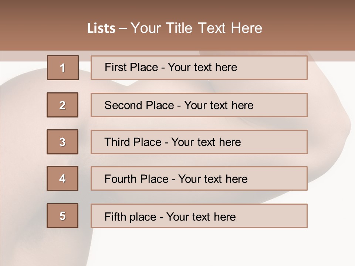Select the number 2 box
The height and width of the screenshot is (266, 355).
[x=62, y=105]
